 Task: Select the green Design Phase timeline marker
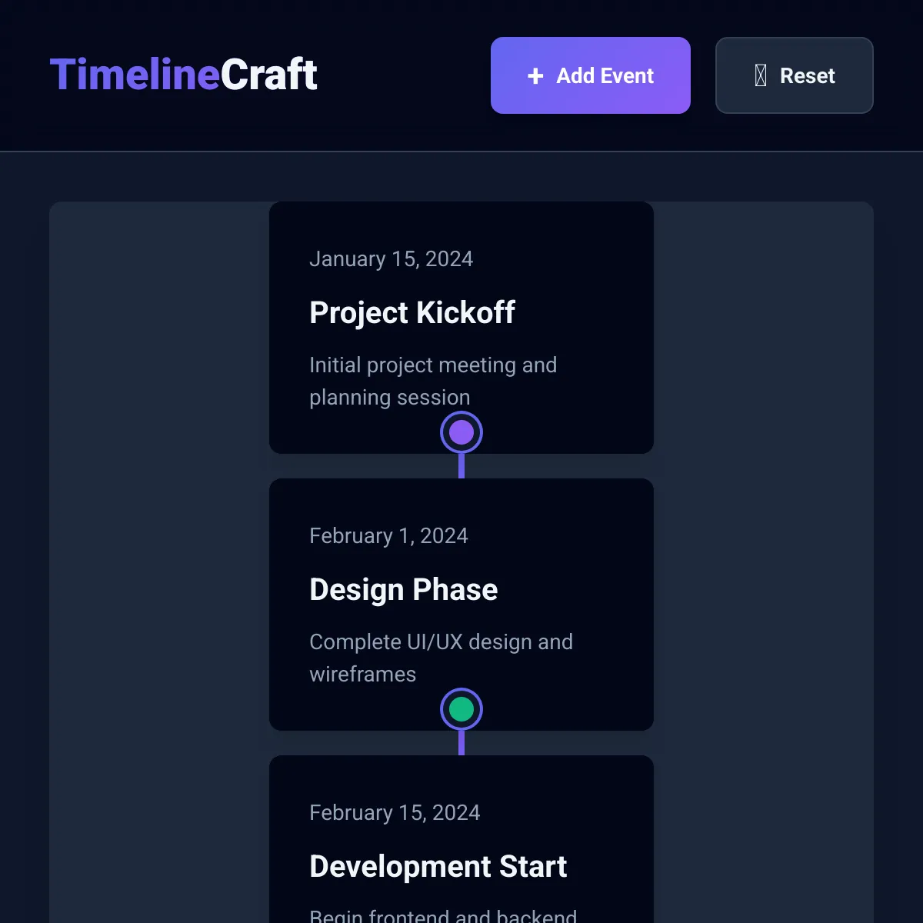pyautogui.click(x=461, y=709)
